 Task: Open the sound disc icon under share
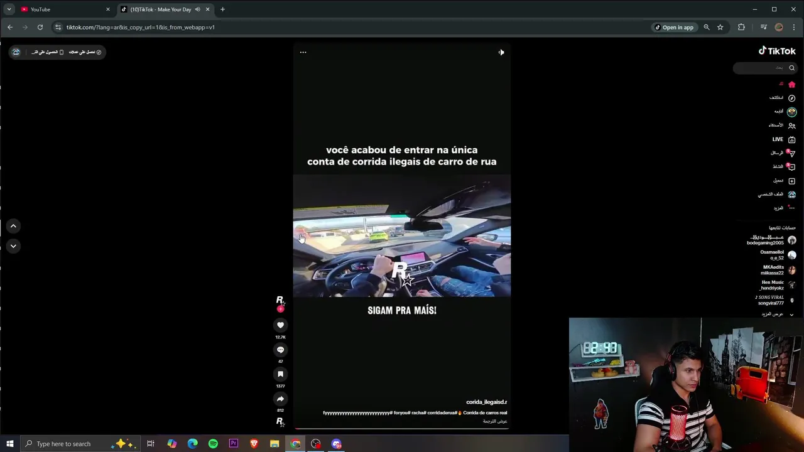coord(280,421)
